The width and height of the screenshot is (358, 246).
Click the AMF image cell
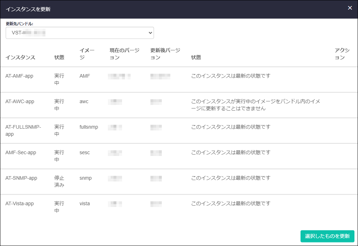point(85,76)
